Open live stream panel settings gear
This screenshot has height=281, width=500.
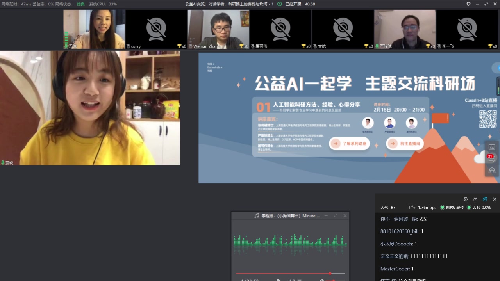[466, 199]
